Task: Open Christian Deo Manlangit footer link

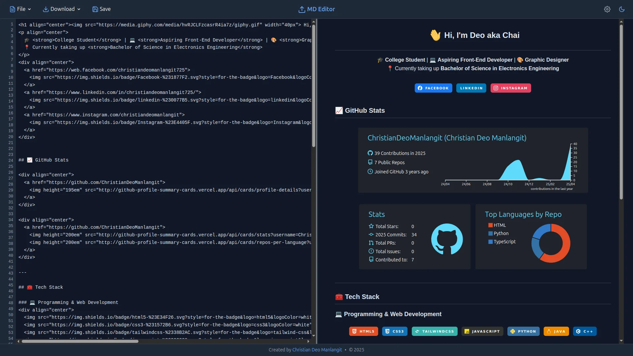Action: 317,350
